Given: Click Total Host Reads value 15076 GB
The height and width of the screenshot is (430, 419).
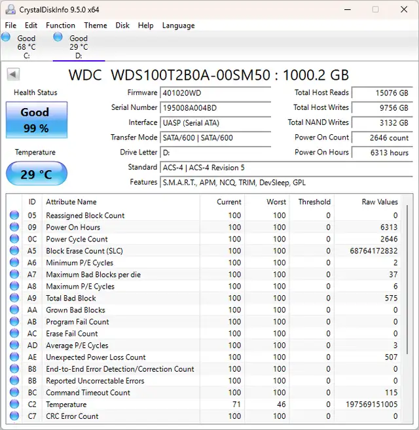Looking at the screenshot, I should coord(382,93).
